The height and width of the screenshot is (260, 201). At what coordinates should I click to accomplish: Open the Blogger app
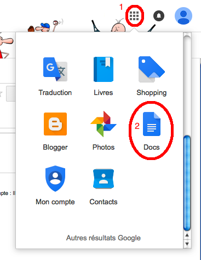click(x=55, y=124)
